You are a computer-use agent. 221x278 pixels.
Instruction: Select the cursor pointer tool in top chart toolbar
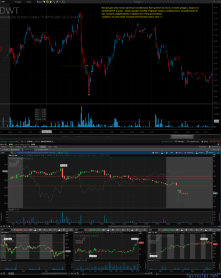point(44,2)
